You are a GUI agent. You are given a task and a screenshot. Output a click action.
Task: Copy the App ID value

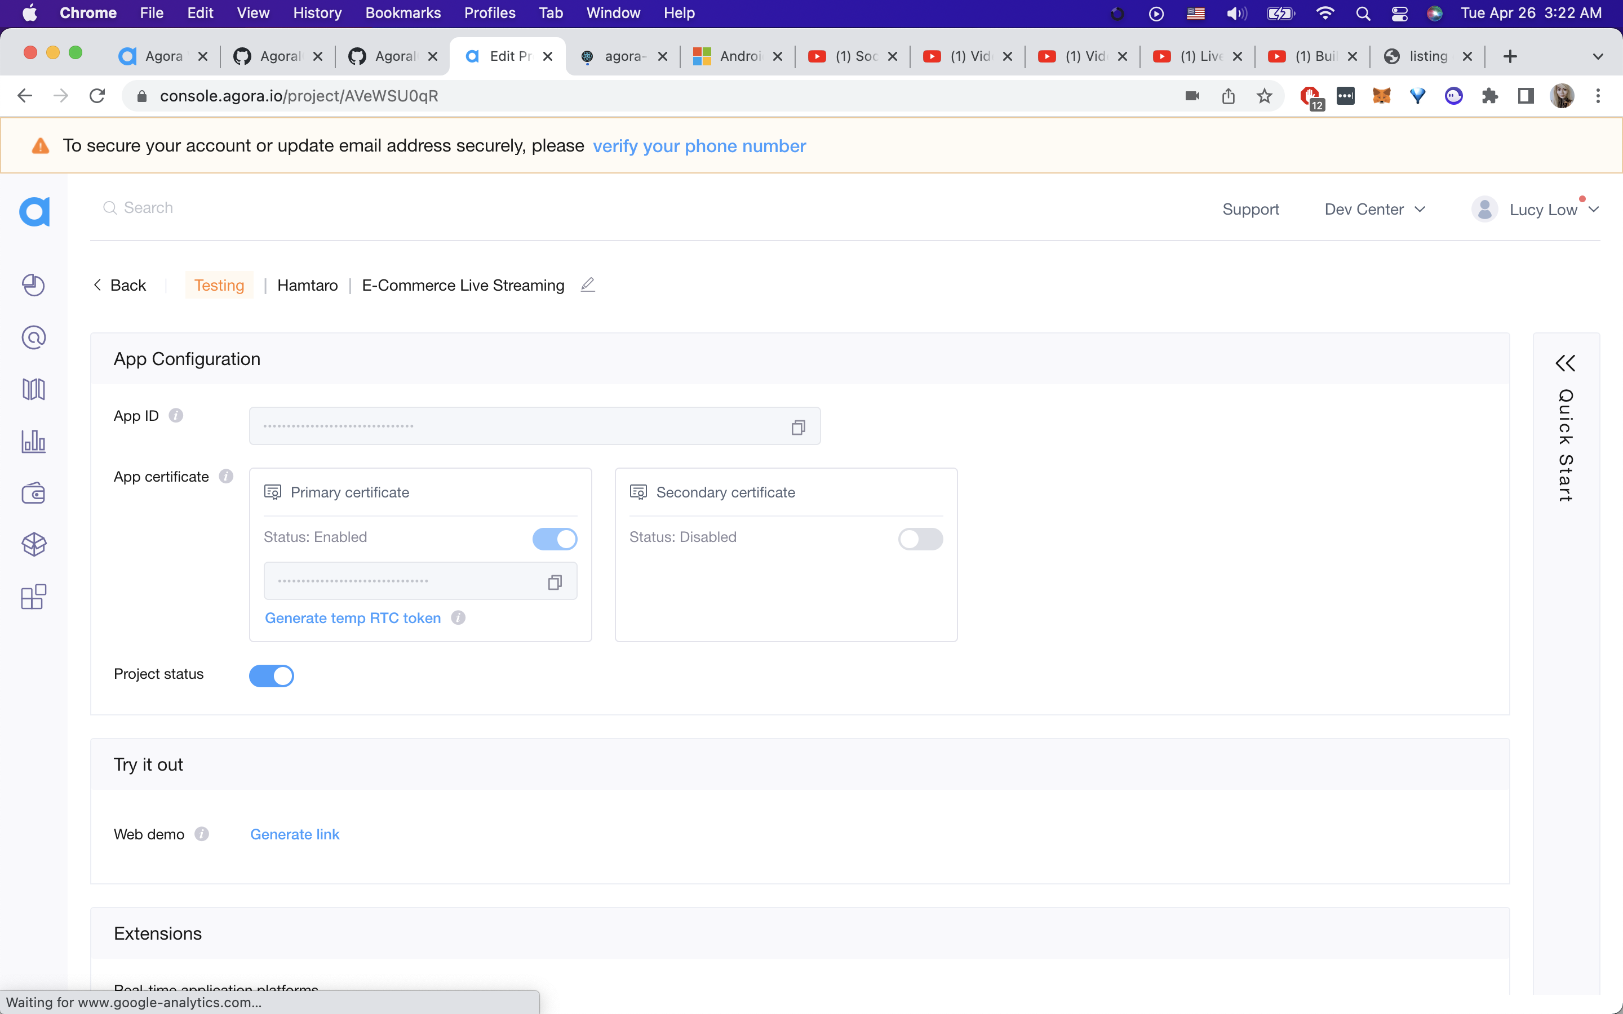[x=797, y=427]
